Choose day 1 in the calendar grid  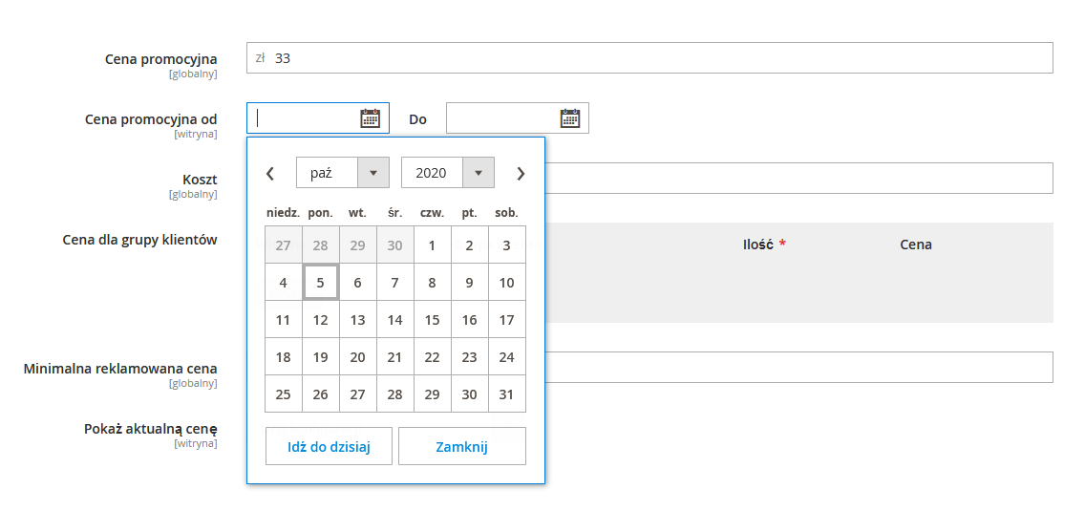433,245
